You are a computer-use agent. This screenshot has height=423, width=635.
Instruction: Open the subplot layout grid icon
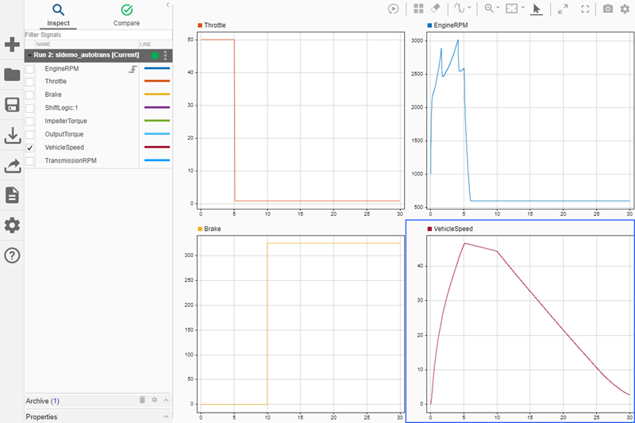click(x=418, y=9)
